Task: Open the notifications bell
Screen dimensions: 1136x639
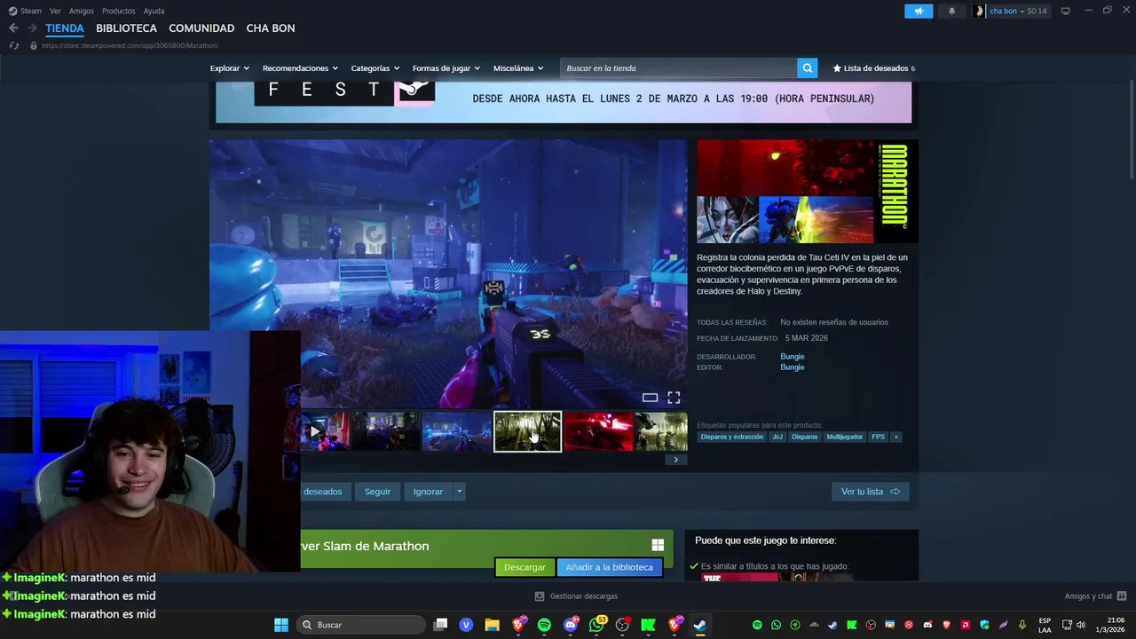Action: (x=951, y=11)
